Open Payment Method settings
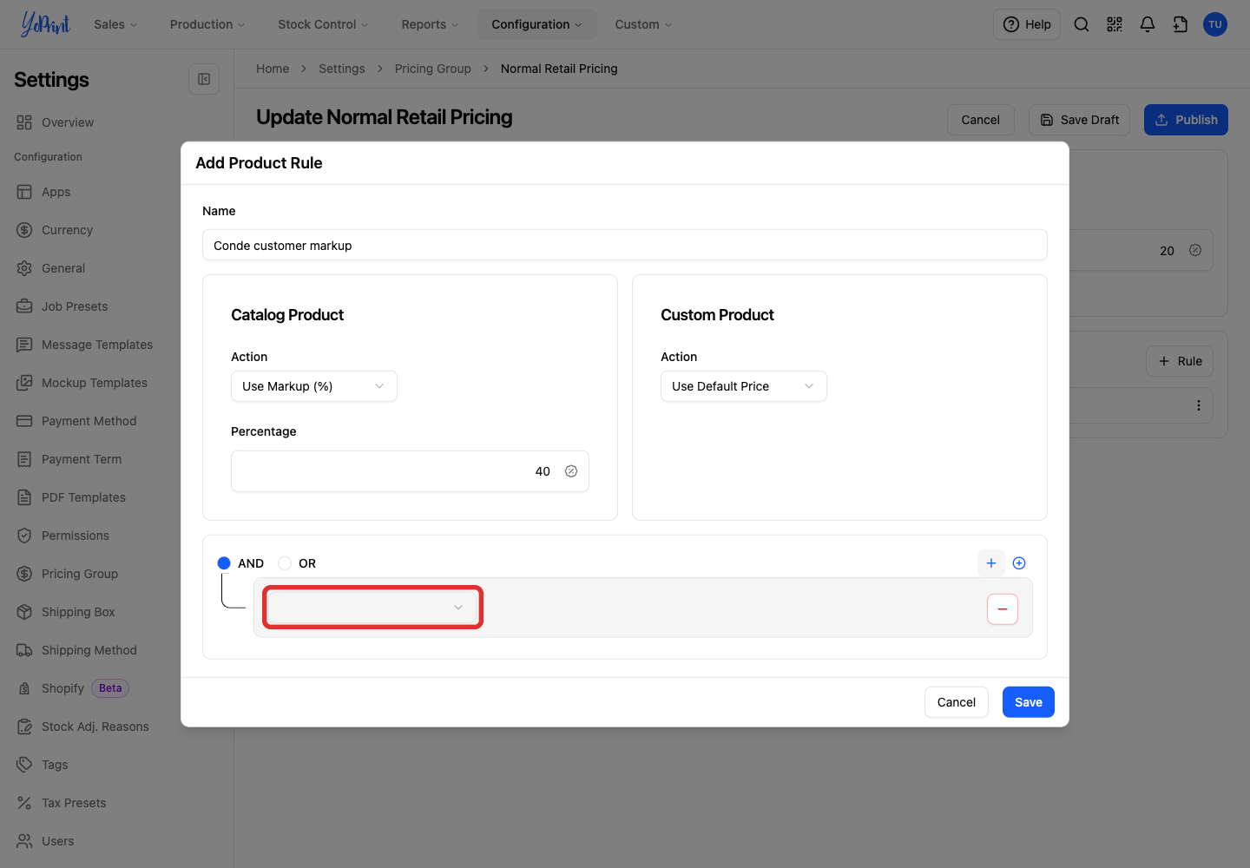1250x868 pixels. pyautogui.click(x=89, y=421)
